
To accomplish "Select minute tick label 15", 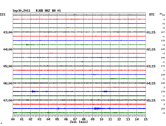I will click(146, 119).
